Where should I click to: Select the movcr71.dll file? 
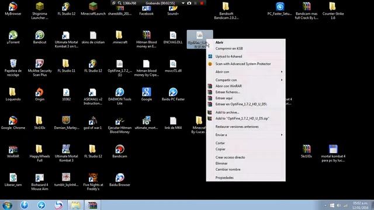click(x=173, y=66)
